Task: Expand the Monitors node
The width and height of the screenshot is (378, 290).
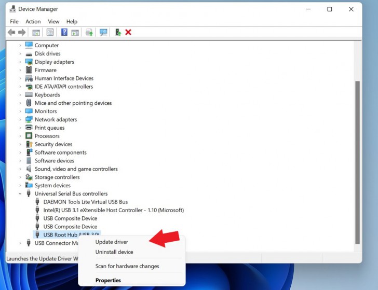Action: click(20, 111)
